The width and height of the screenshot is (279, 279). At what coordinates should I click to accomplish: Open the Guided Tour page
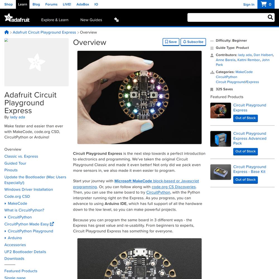15,163
